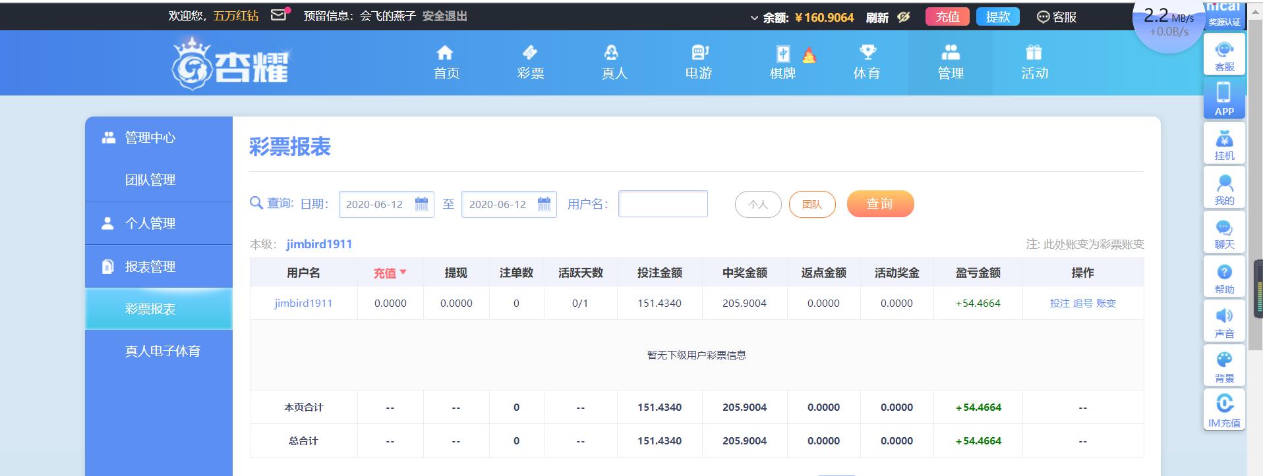
Task: Open the 管理 management navigation item
Action: click(x=951, y=63)
